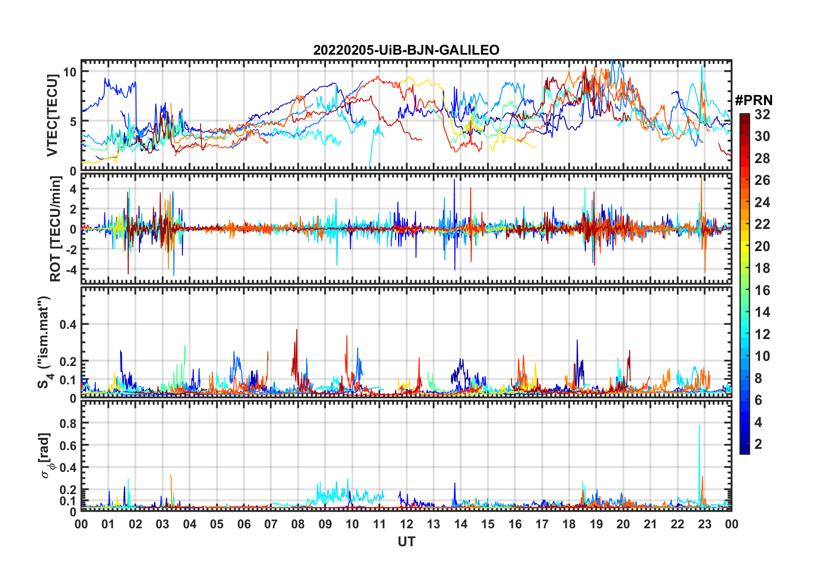
Task: Select the ROT [TECU/min] y-axis label
Action: (55, 229)
